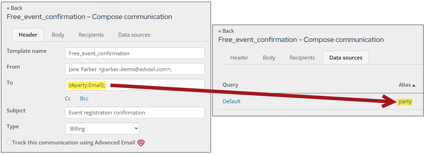425x155 pixels.
Task: Switch to Recipients tab in right panel
Action: 302,57
